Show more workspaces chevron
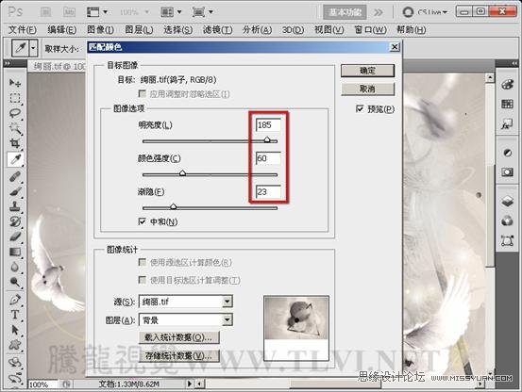 [x=379, y=12]
